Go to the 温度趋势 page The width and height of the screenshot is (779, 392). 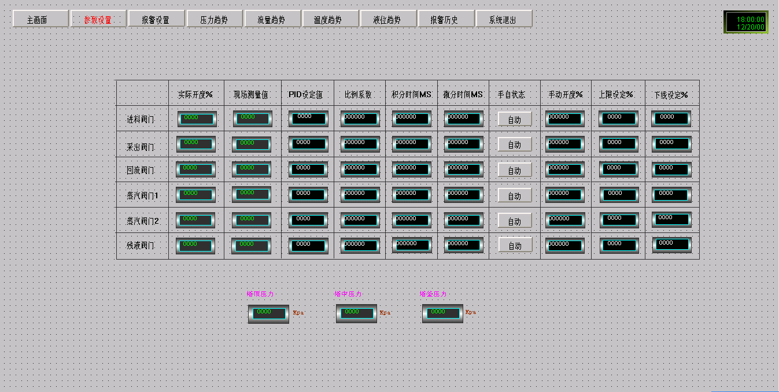(x=330, y=19)
